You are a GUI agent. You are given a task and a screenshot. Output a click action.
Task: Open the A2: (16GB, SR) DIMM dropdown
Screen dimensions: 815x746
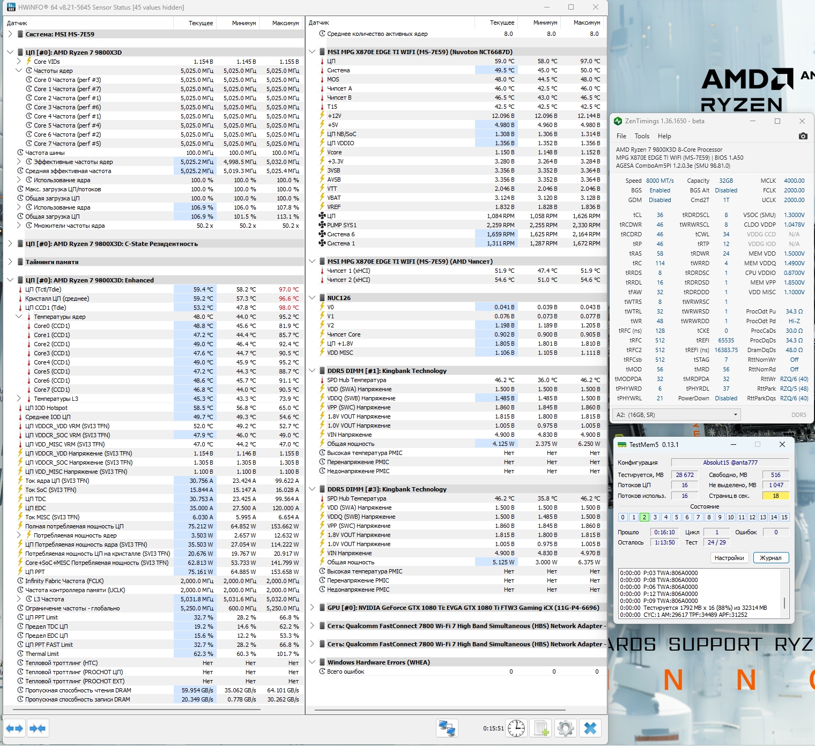click(x=677, y=415)
